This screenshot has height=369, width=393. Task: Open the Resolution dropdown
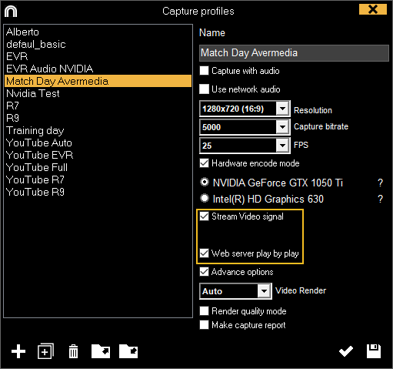click(x=283, y=109)
